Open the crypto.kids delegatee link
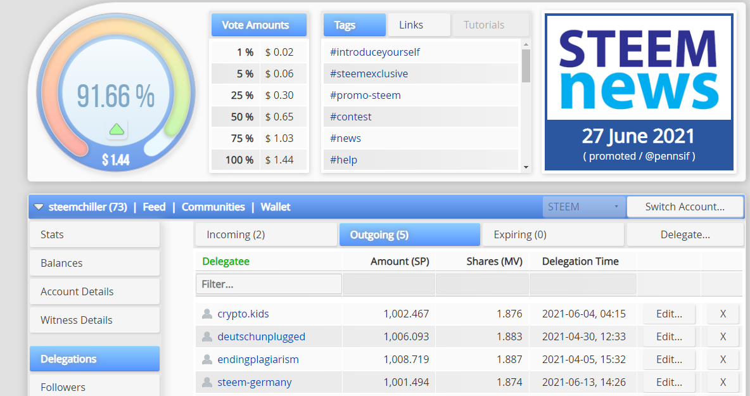This screenshot has height=396, width=750. [243, 314]
